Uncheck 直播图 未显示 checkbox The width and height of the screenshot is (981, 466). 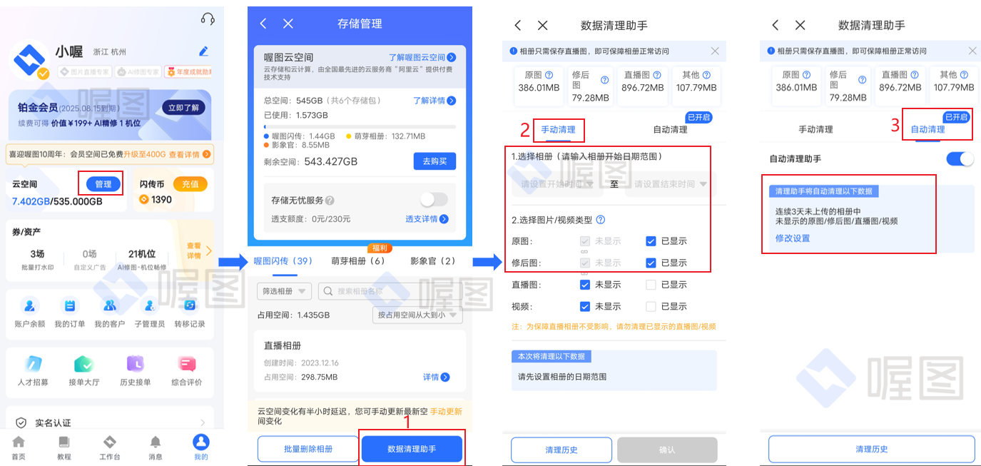[585, 285]
